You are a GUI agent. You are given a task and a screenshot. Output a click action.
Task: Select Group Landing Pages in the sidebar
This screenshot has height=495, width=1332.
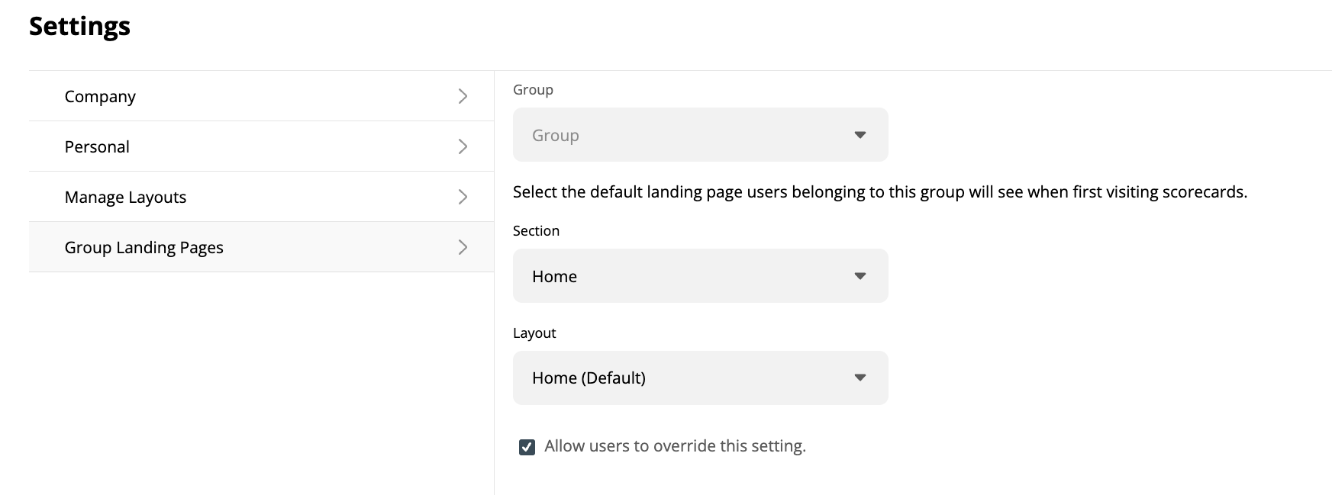coord(144,248)
